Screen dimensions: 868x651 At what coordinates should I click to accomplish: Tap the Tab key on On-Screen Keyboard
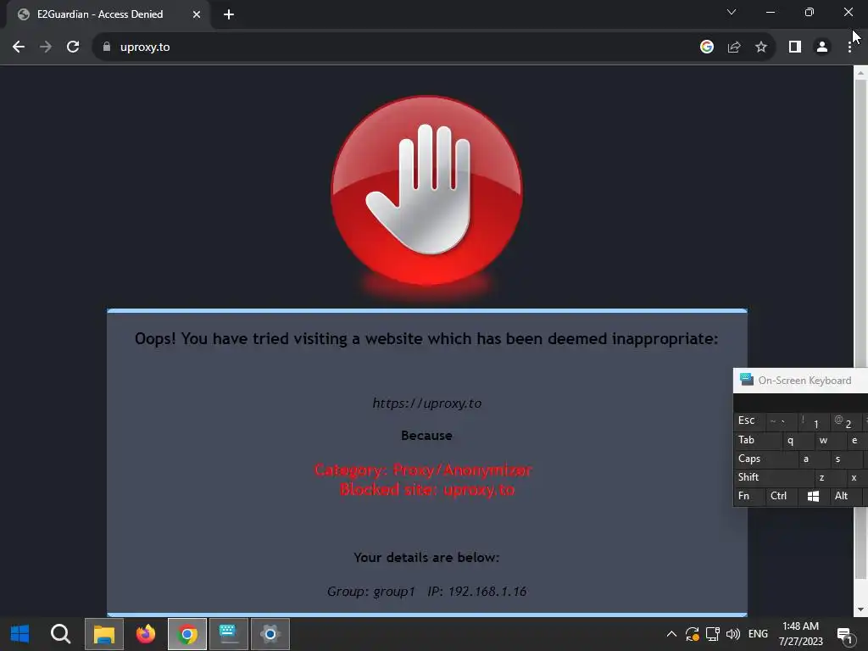(x=757, y=440)
